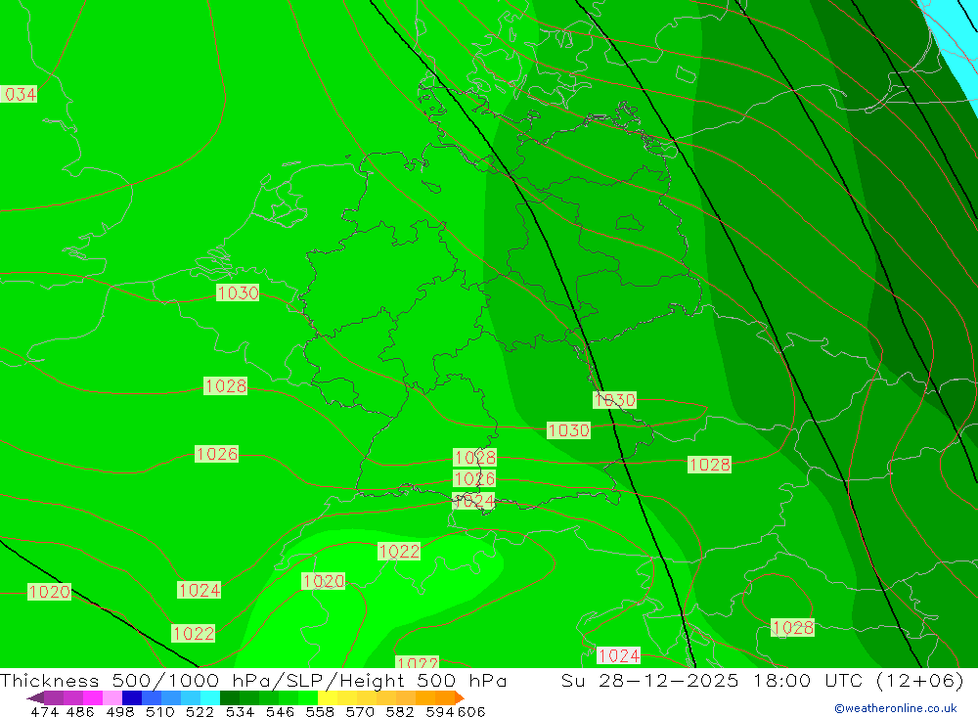
Task: Click the 594 legend value
Action: tap(440, 711)
